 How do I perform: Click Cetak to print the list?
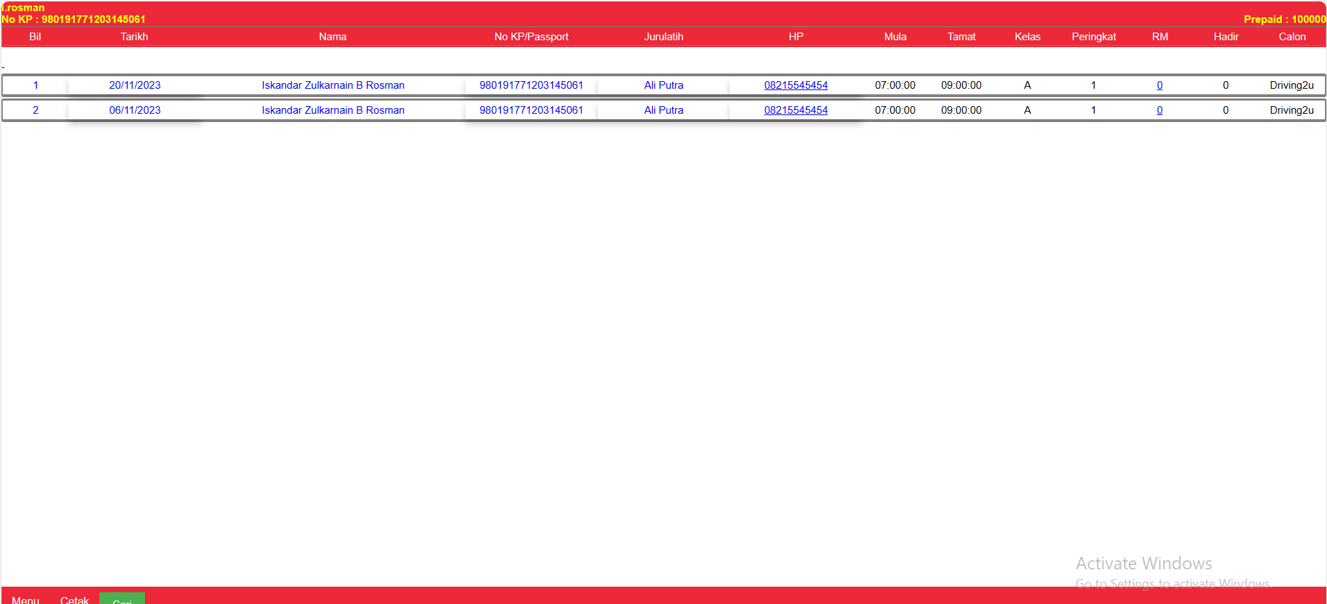click(x=74, y=599)
